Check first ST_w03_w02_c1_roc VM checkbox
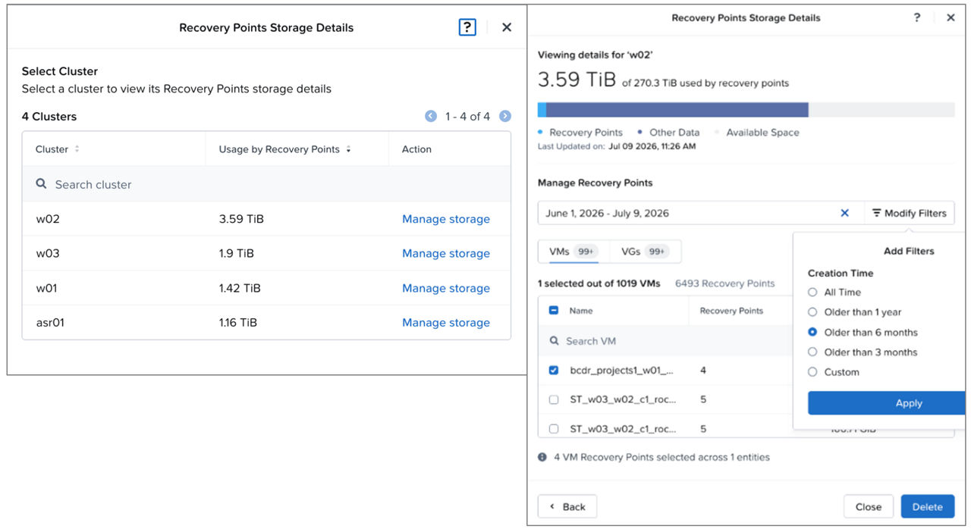This screenshot has width=971, height=529. (553, 399)
